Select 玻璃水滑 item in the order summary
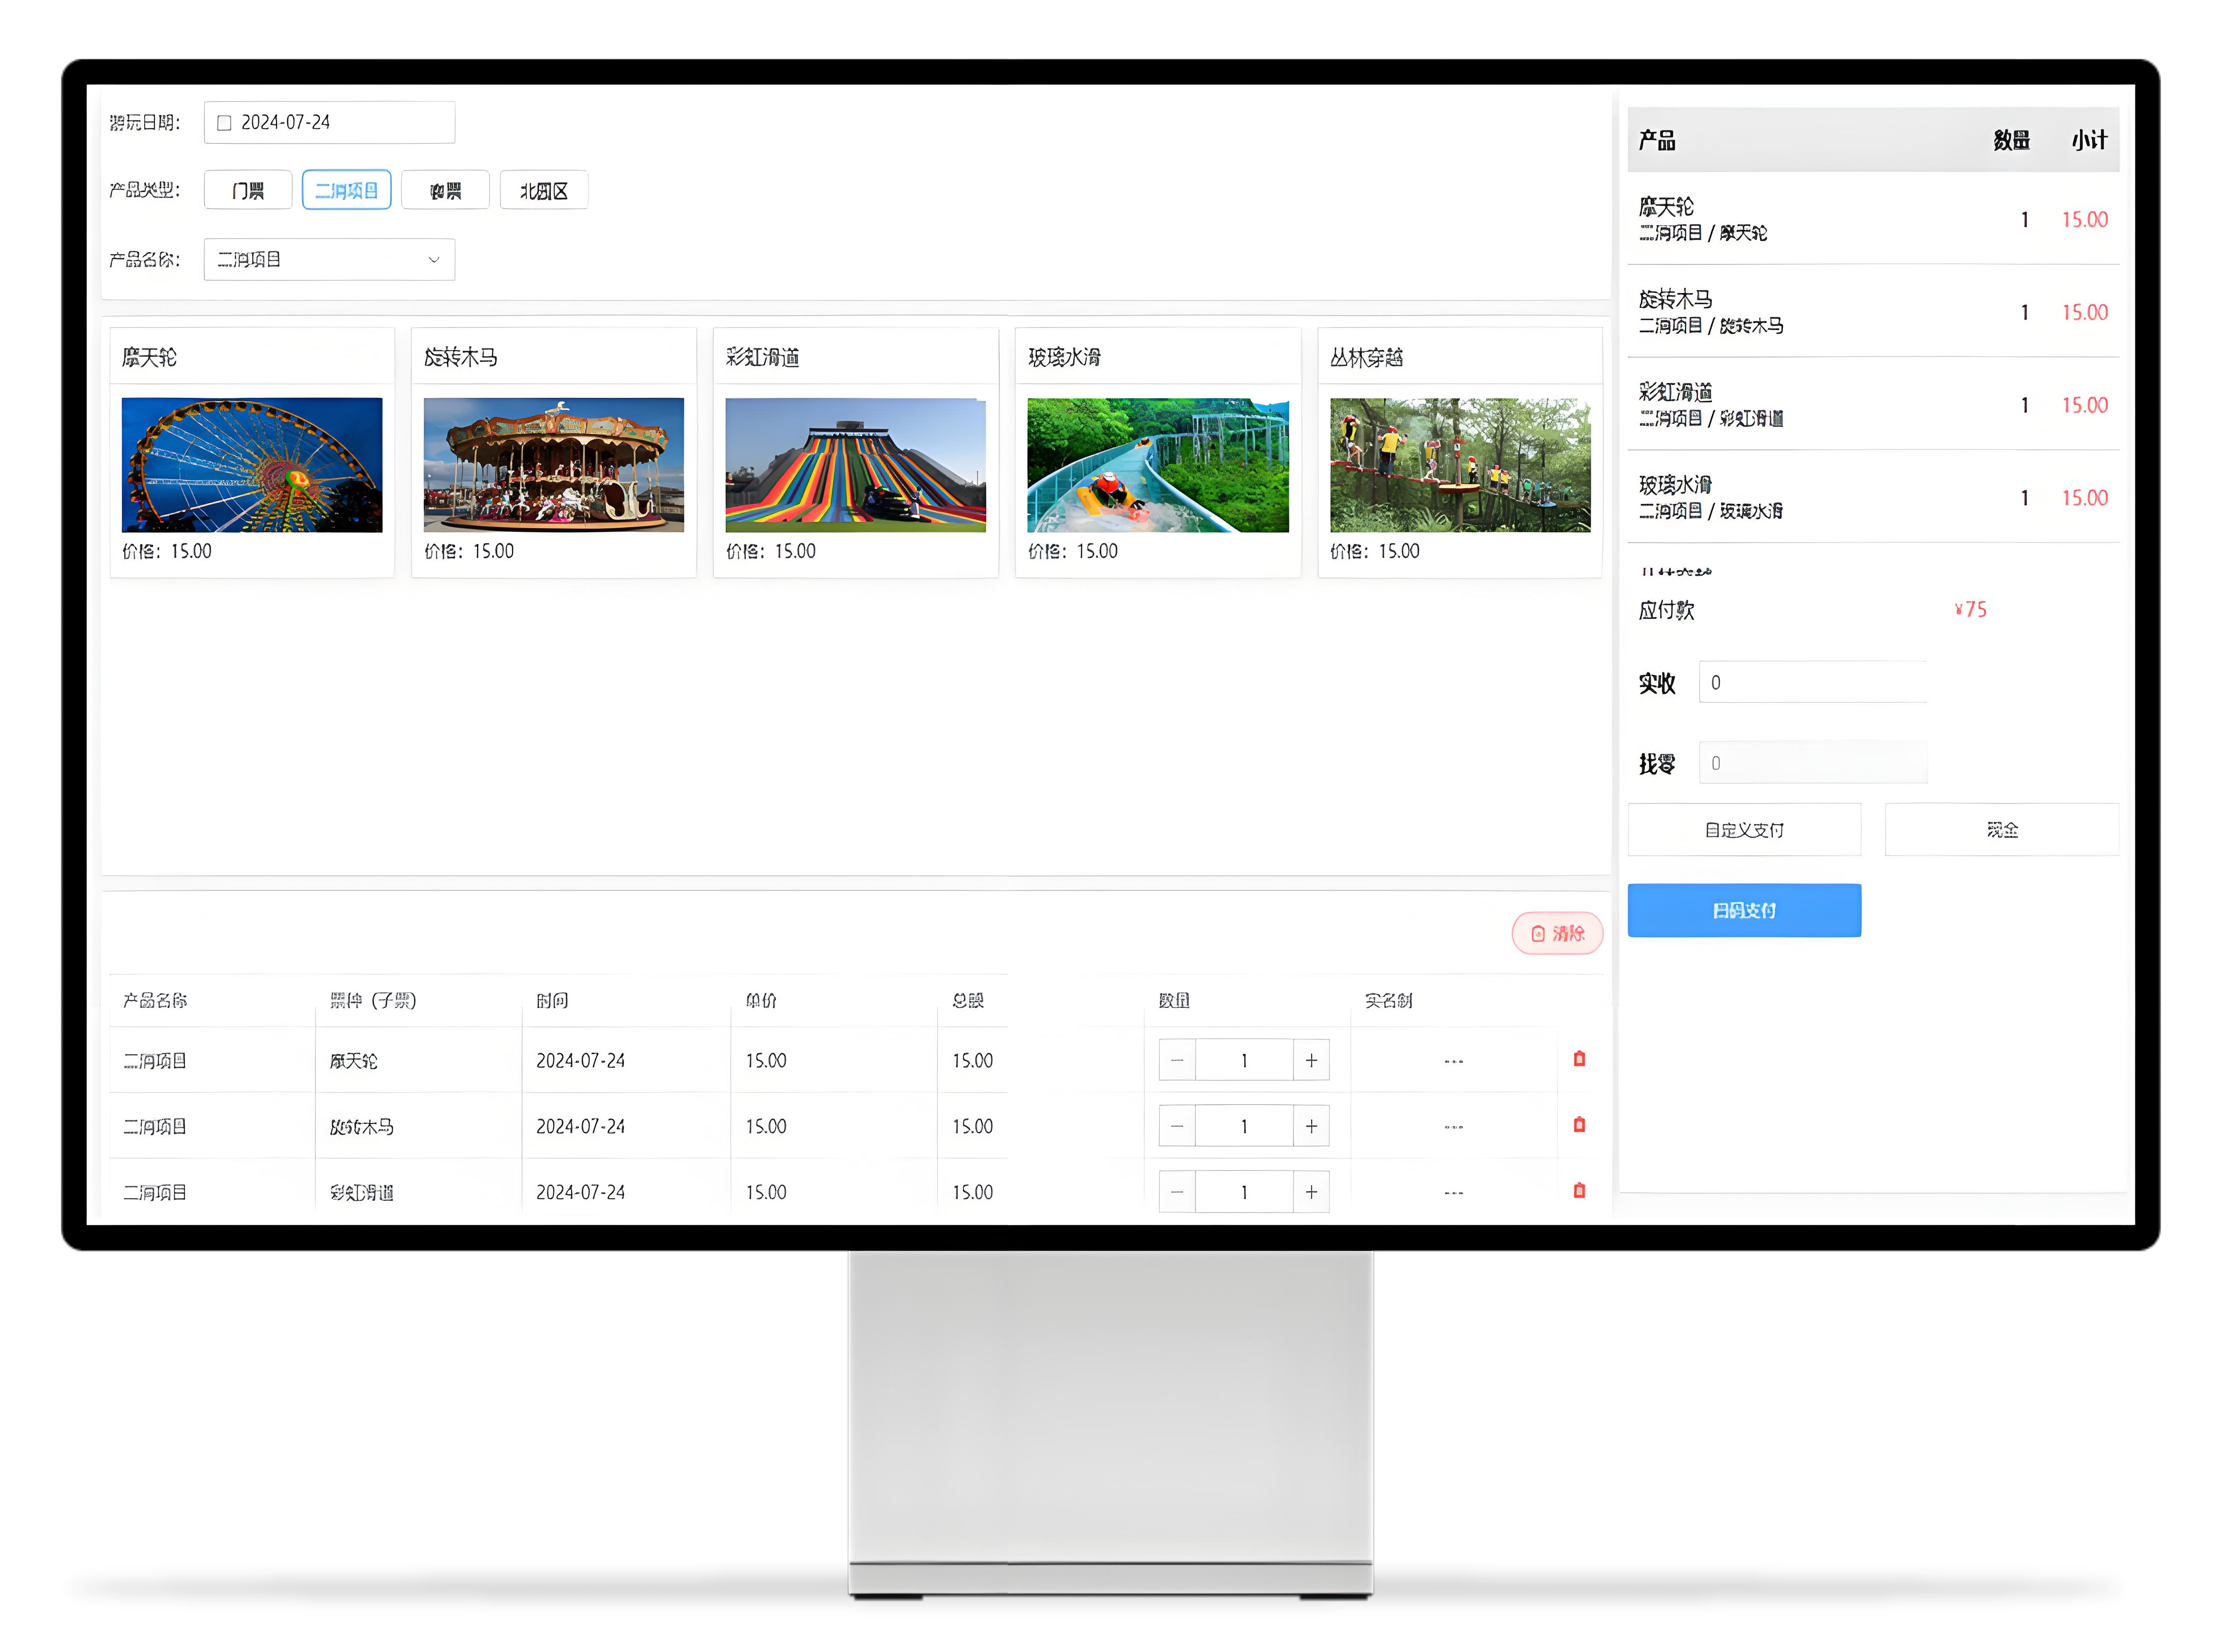This screenshot has height=1652, width=2220. [x=1873, y=497]
